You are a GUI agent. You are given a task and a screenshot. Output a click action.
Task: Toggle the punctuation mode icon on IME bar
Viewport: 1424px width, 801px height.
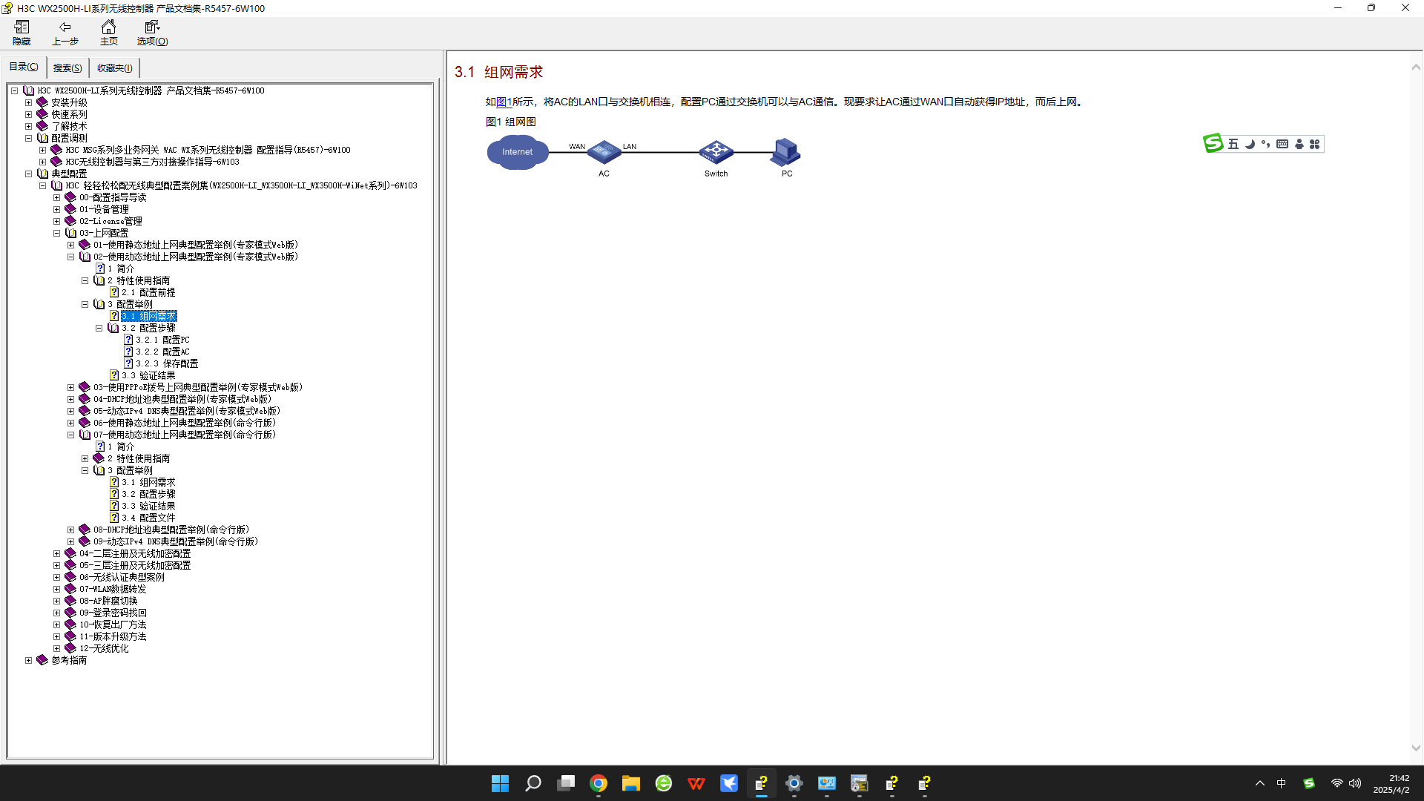(1265, 144)
